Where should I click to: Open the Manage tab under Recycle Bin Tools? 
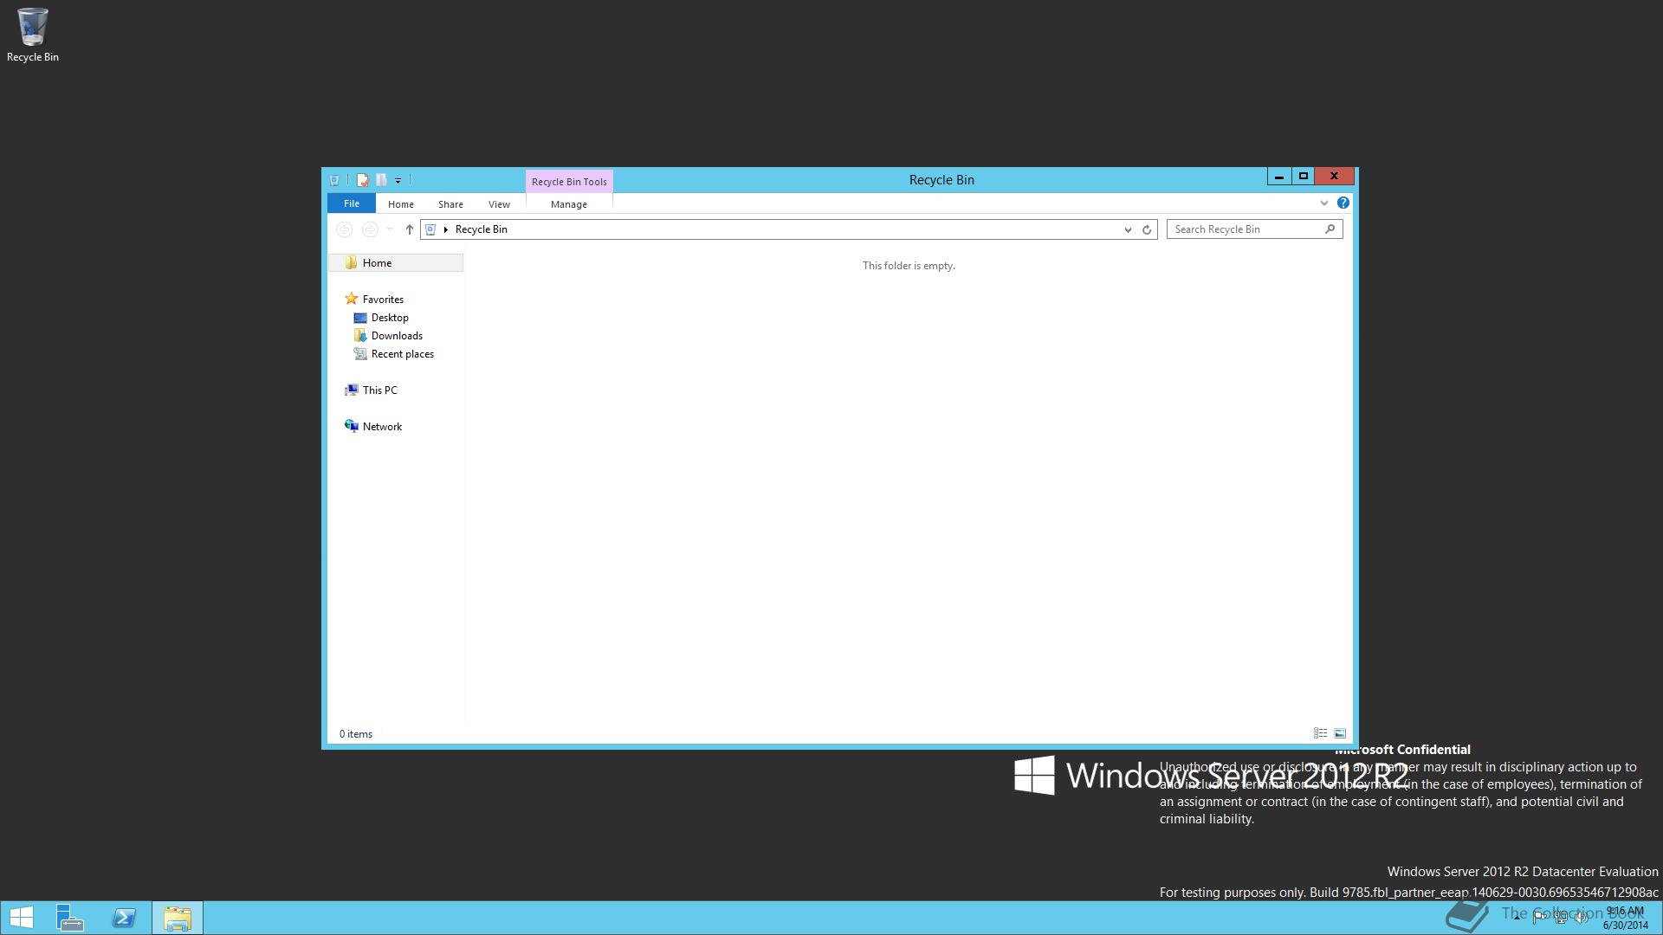pyautogui.click(x=569, y=204)
